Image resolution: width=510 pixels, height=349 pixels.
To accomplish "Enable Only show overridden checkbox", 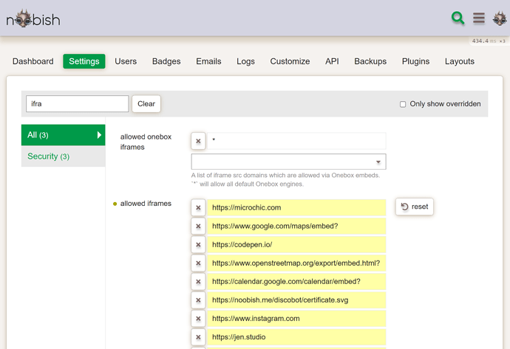I will 403,104.
